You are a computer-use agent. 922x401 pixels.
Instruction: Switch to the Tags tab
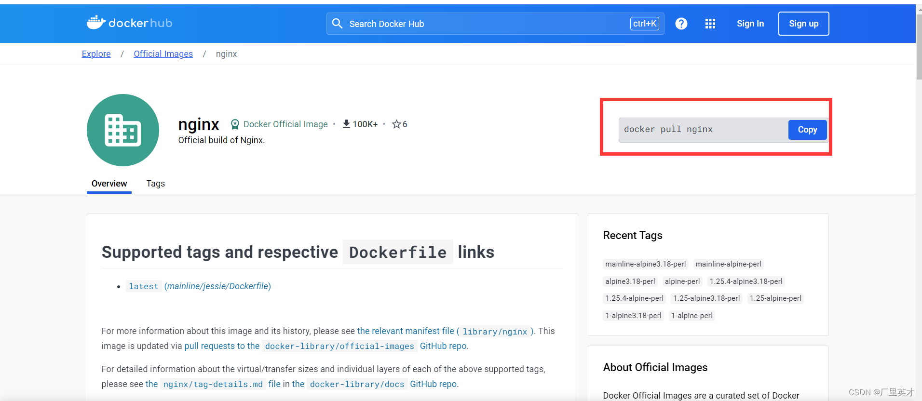155,184
